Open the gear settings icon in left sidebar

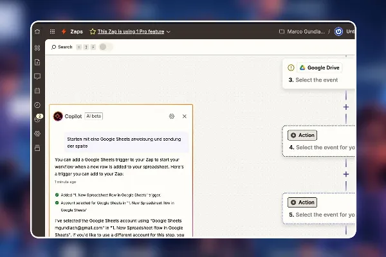[x=37, y=134]
